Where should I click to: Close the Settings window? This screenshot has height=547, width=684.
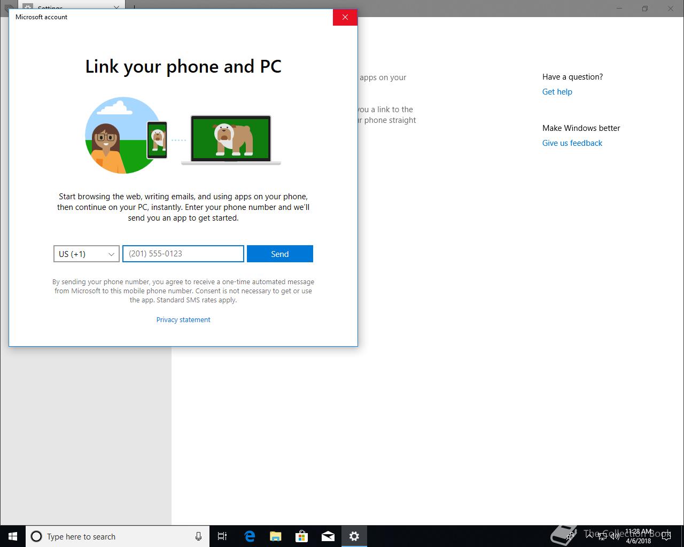coord(671,9)
